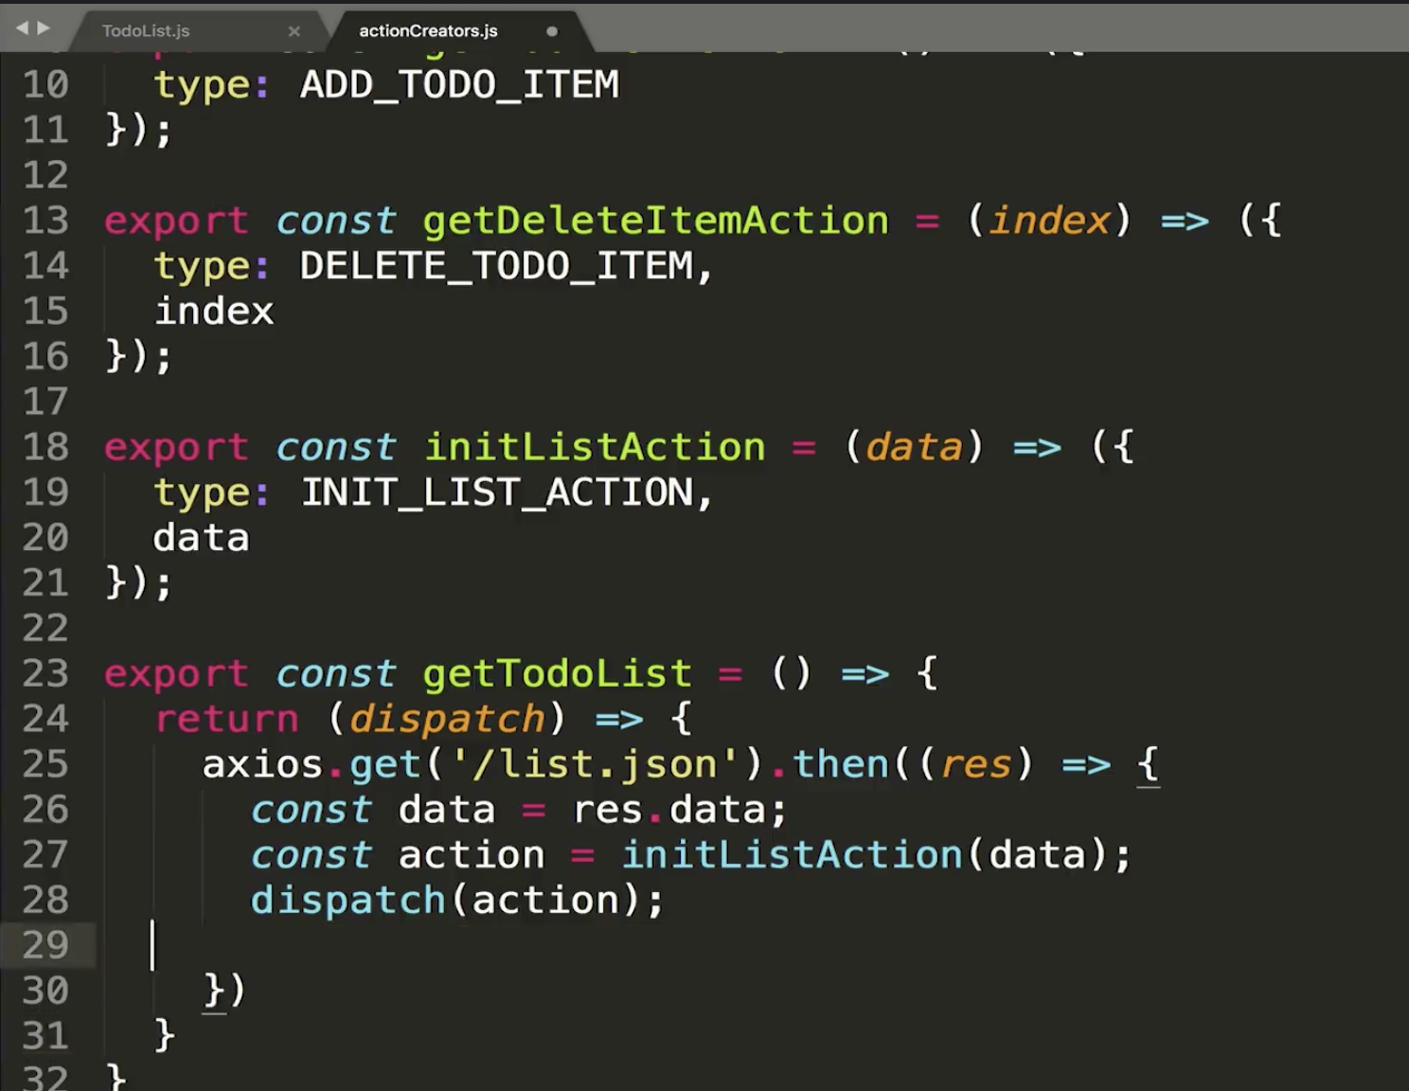The height and width of the screenshot is (1091, 1409).
Task: Click the axios identifier on line 25
Action: (262, 764)
